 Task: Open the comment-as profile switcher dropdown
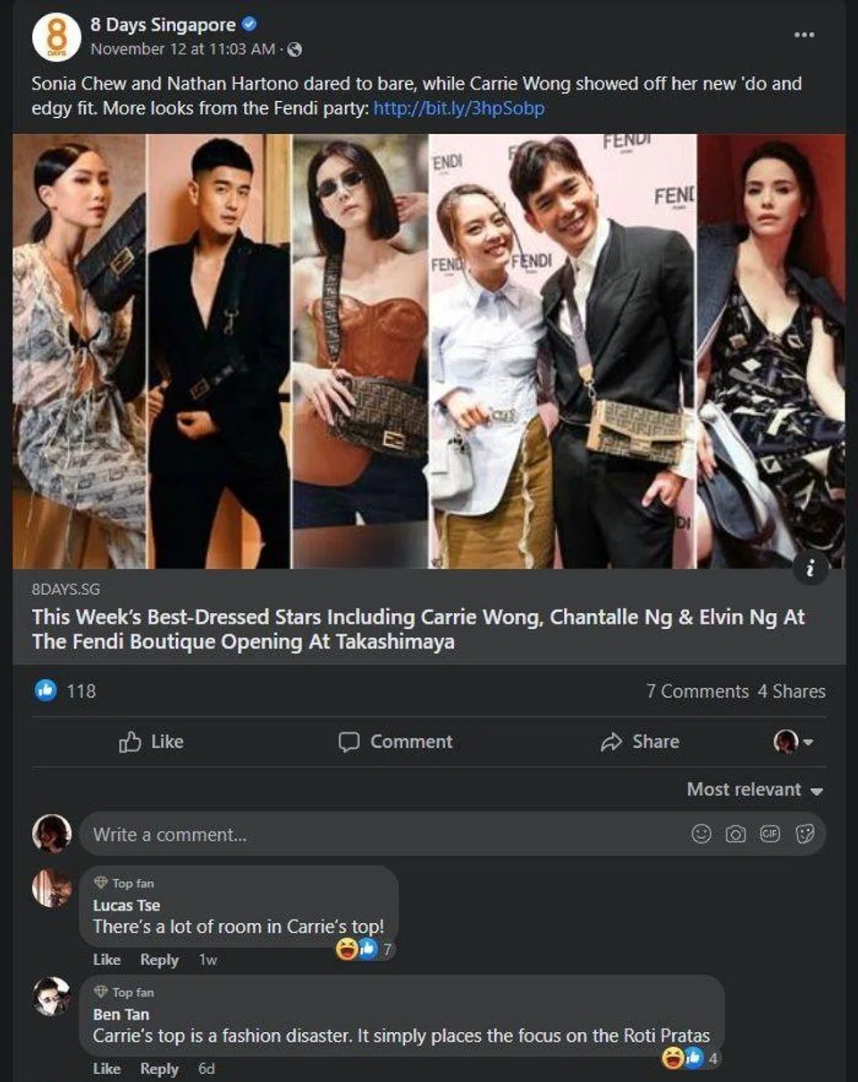click(x=793, y=742)
